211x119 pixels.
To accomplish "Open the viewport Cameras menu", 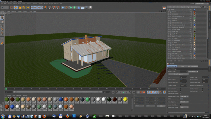I will pos(14,11).
